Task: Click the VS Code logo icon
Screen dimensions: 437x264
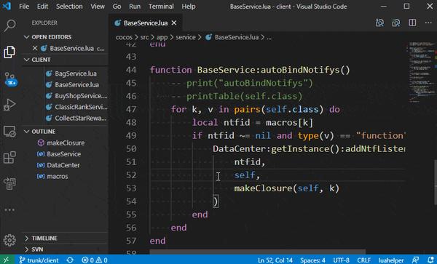Action: pyautogui.click(x=7, y=6)
